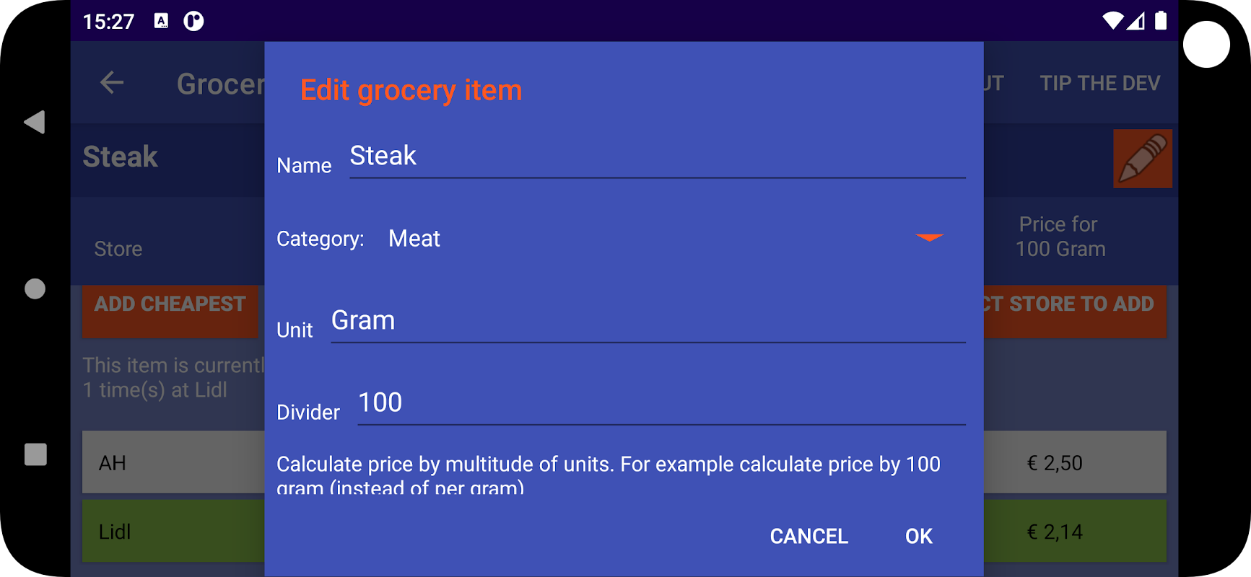Select the AH store row
This screenshot has height=577, width=1251.
coord(173,462)
